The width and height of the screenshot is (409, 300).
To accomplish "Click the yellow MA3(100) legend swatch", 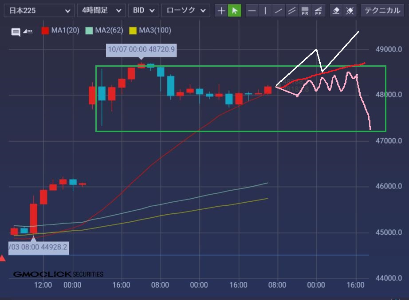I will point(133,31).
